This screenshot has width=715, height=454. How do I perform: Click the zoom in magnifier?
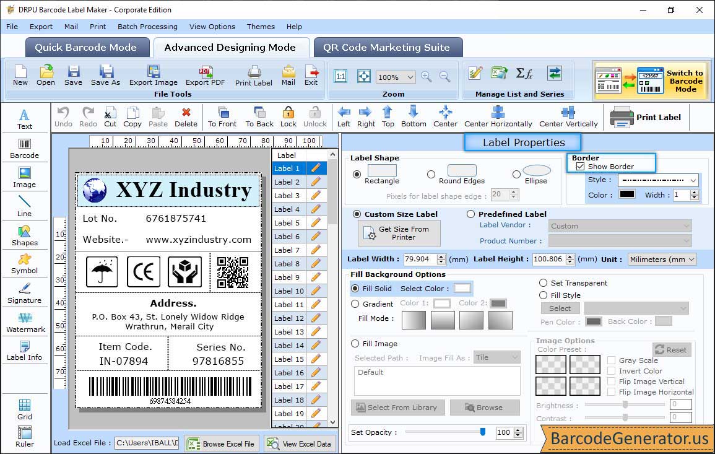coord(427,77)
